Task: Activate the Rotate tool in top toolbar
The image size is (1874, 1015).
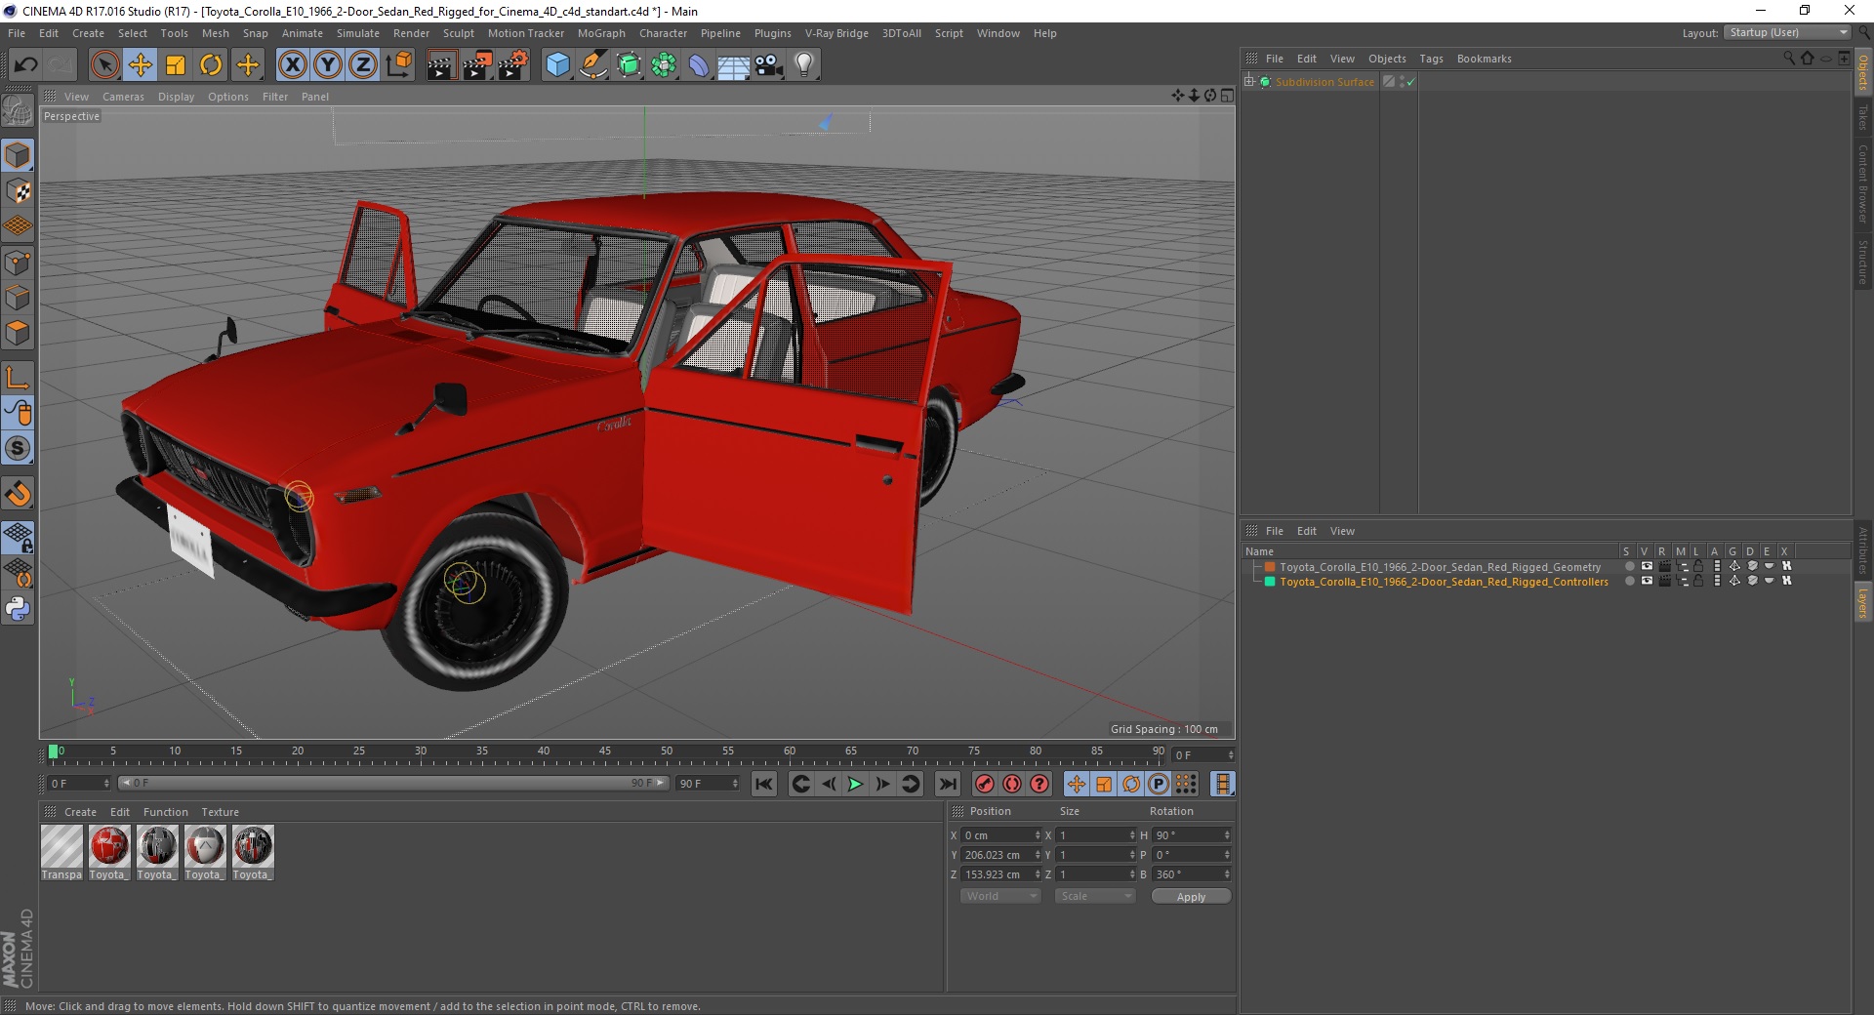Action: pos(211,65)
